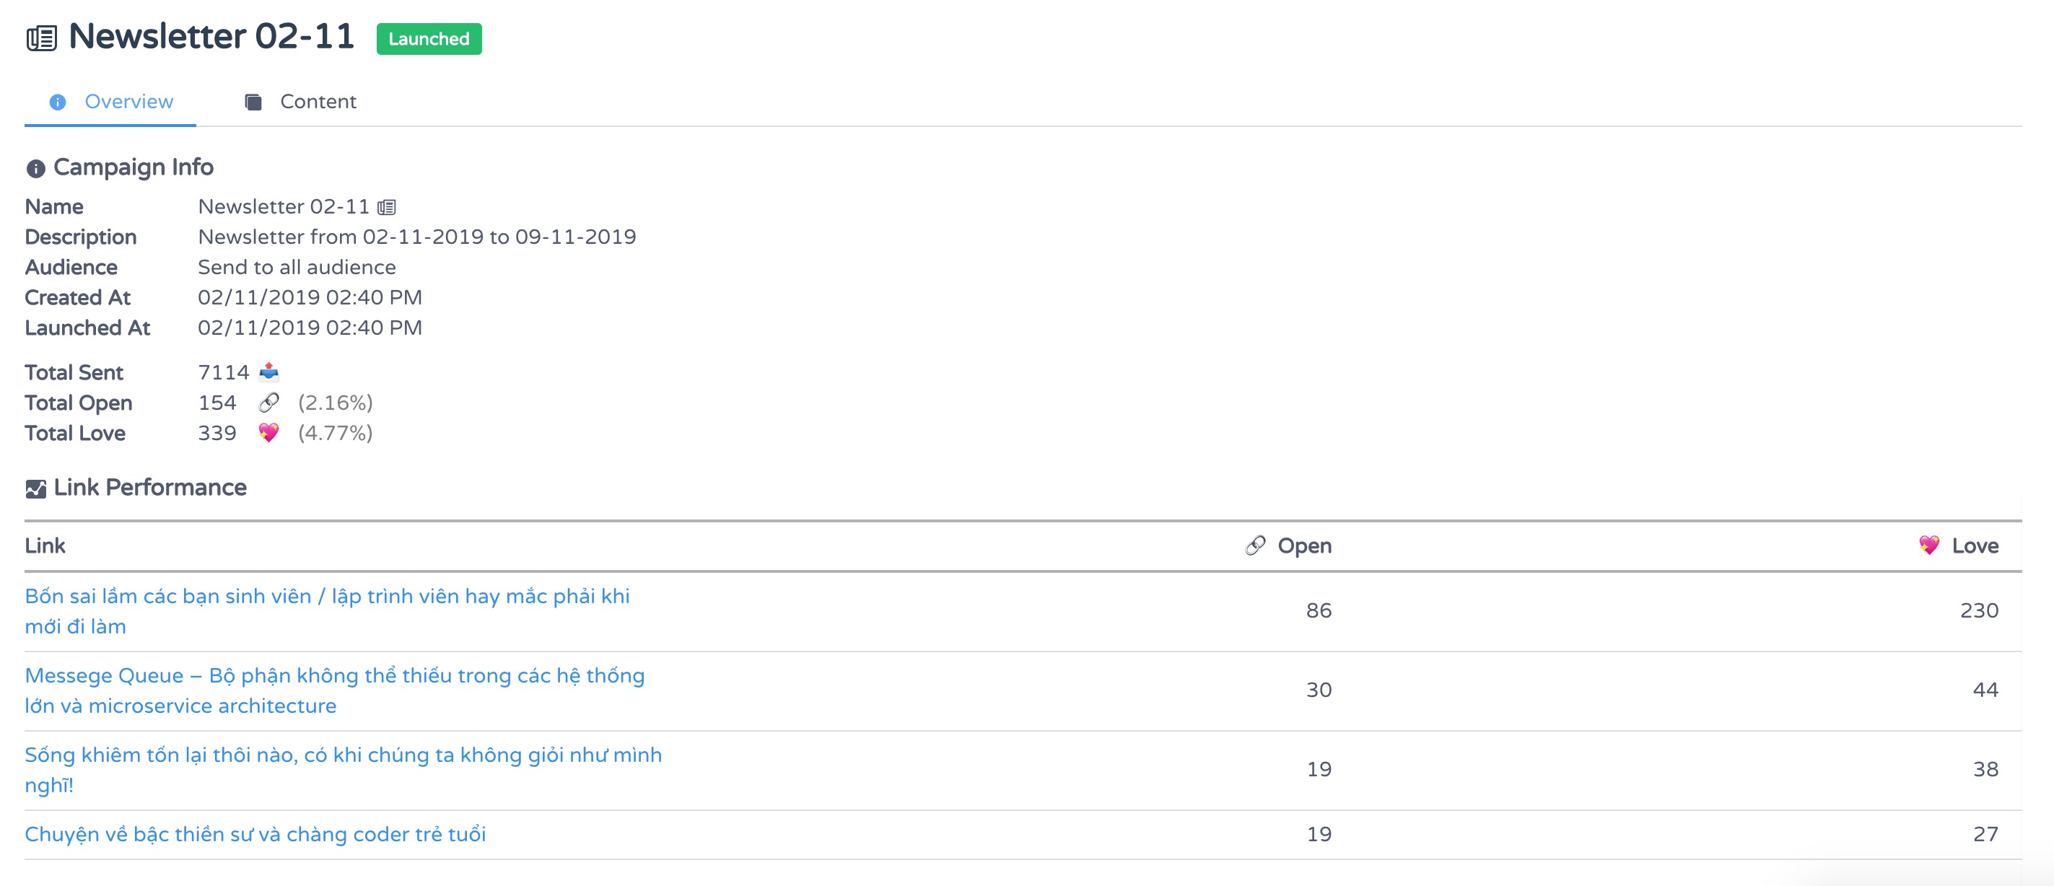The height and width of the screenshot is (886, 2054).
Task: Click the newspaper icon after the campaign name
Action: pyautogui.click(x=387, y=207)
